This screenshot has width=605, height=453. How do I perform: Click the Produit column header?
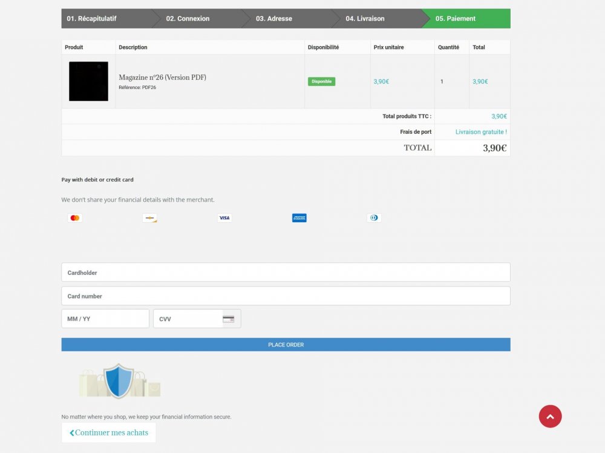tap(74, 47)
